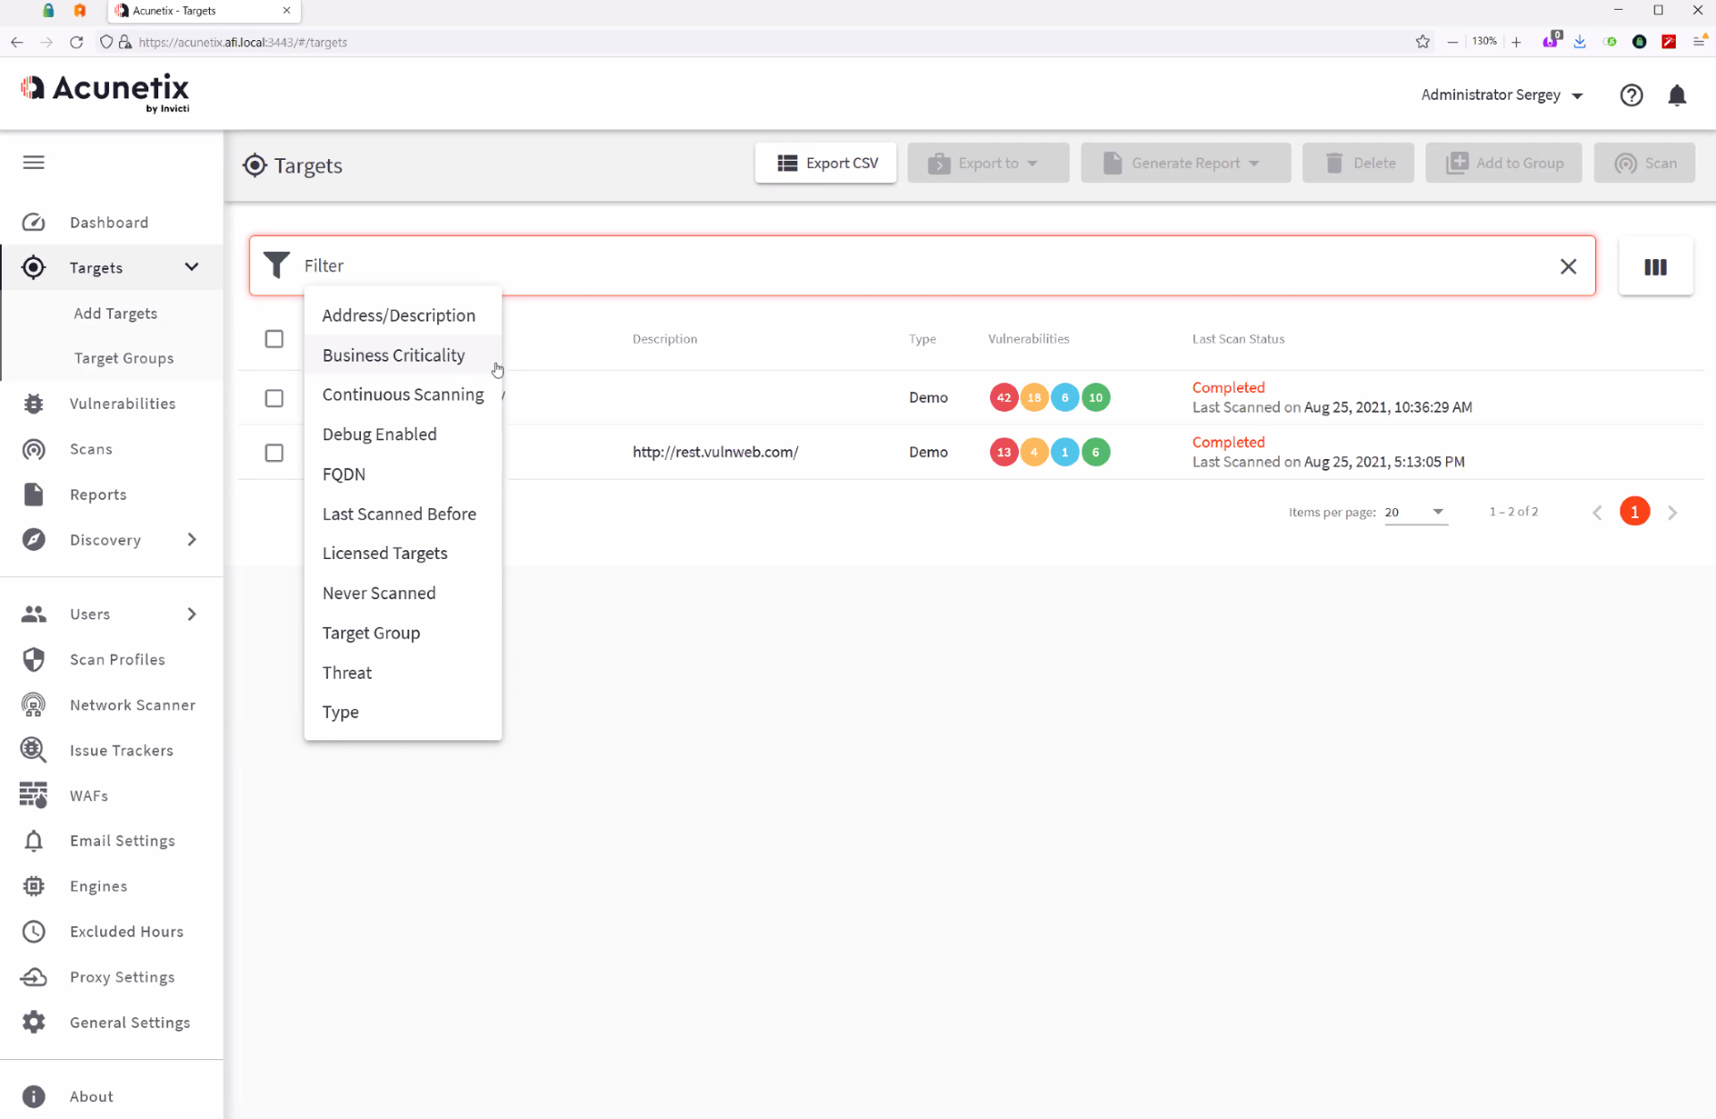Select the Business Criticality filter option

coord(393,355)
